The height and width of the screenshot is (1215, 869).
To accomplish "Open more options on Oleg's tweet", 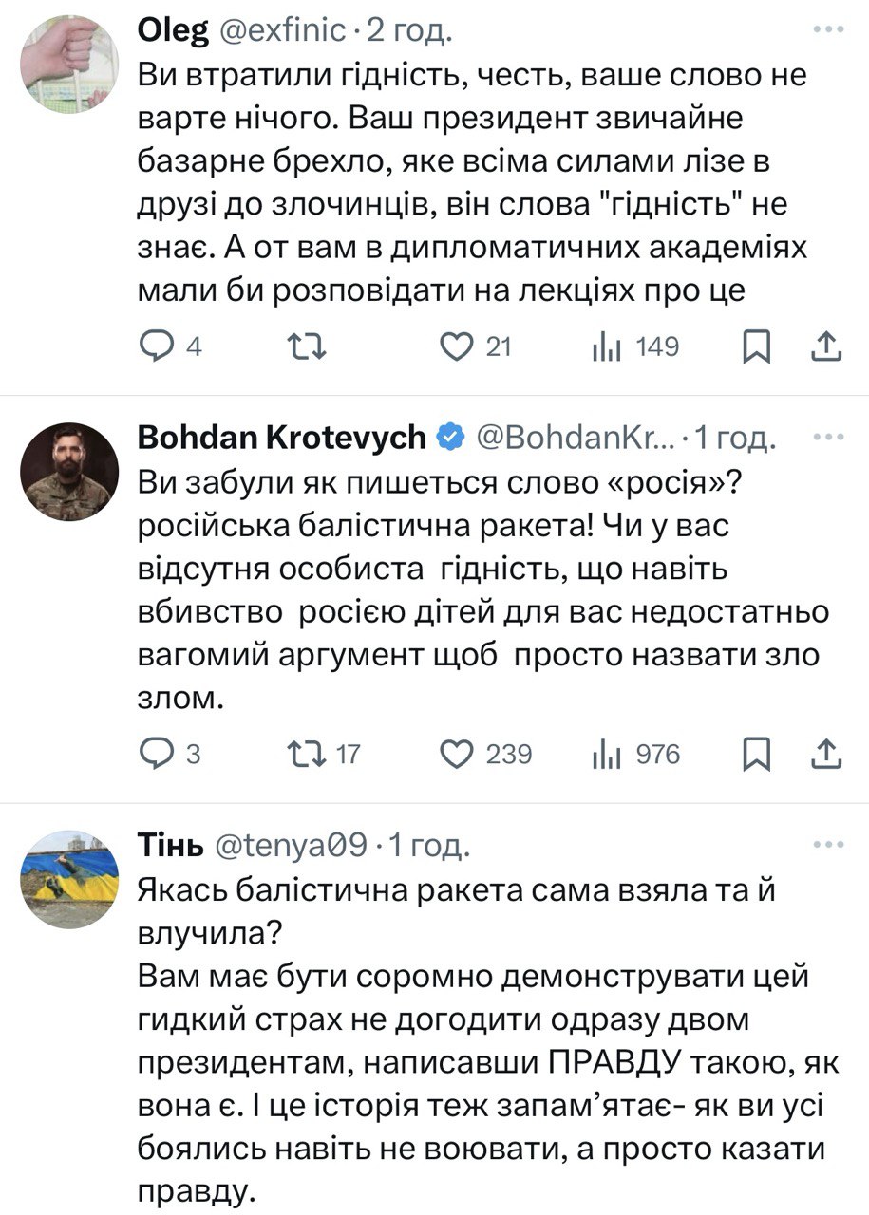I will click(828, 30).
